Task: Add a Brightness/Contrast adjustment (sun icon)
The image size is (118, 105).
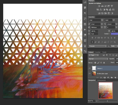Action: [99, 6]
